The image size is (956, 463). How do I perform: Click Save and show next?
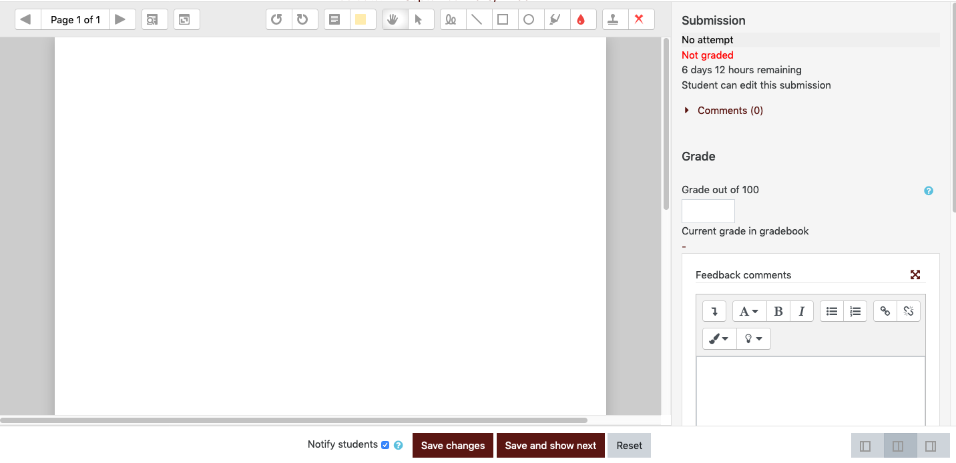coord(550,446)
